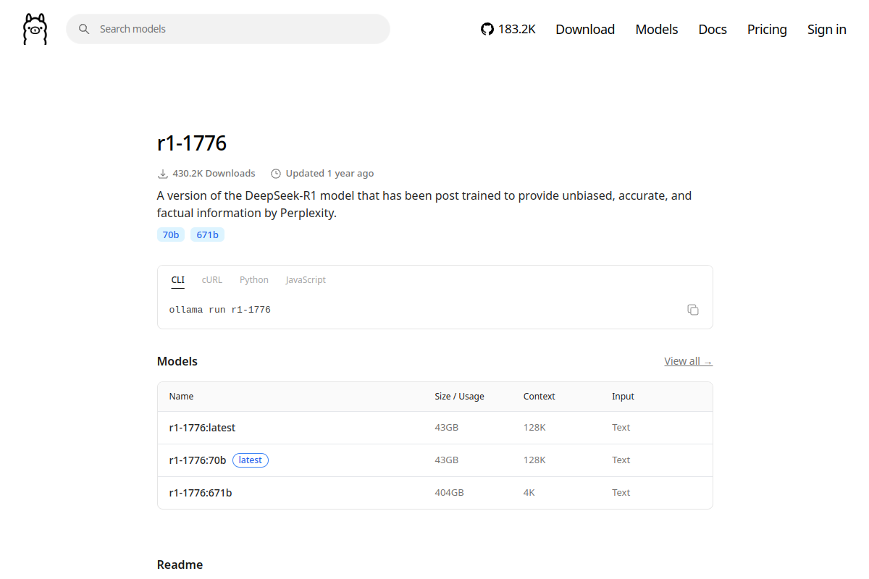Click the latest badge beside r1-1776:70b

(x=251, y=460)
